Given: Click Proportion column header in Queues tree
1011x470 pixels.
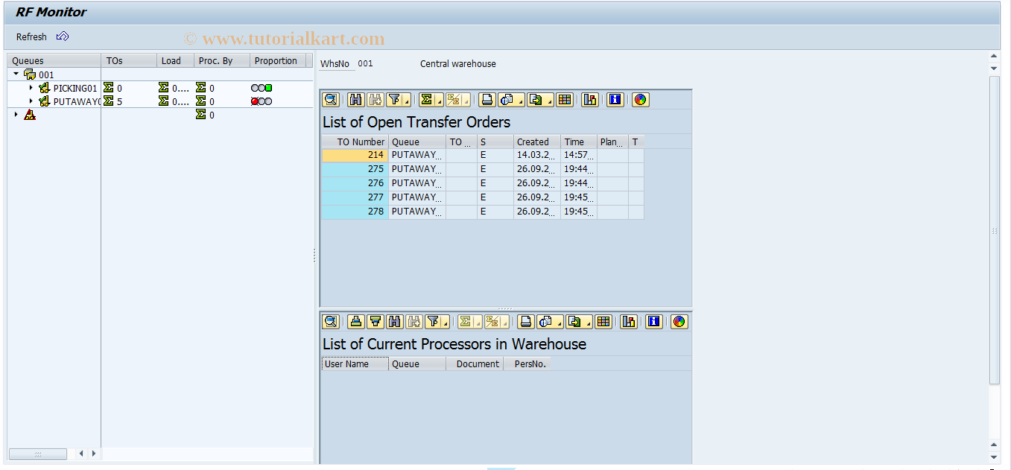Looking at the screenshot, I should 278,61.
